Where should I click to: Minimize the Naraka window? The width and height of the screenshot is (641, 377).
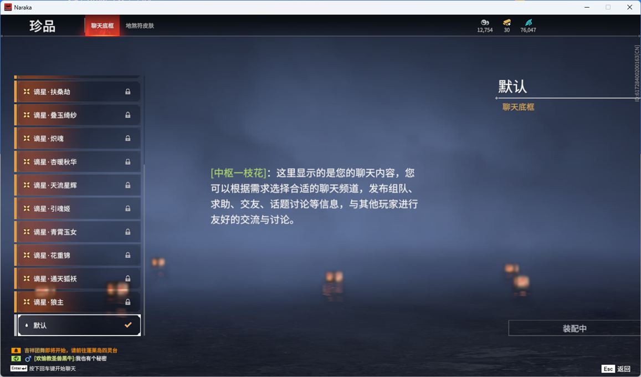[x=587, y=7]
